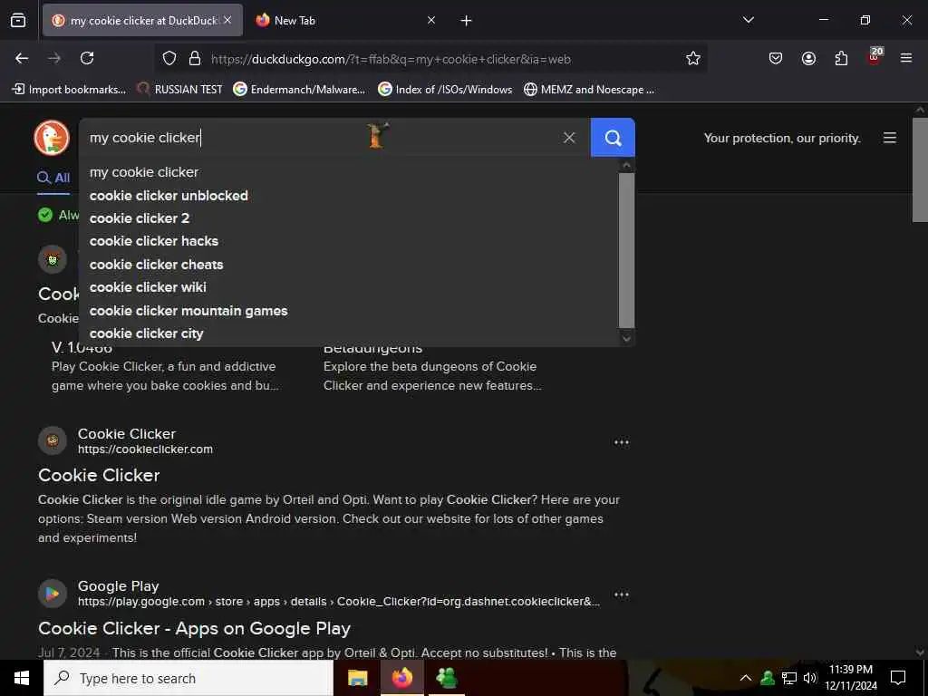Click the Firefox address bar URL
Viewport: 928px width, 696px height.
coord(391,59)
